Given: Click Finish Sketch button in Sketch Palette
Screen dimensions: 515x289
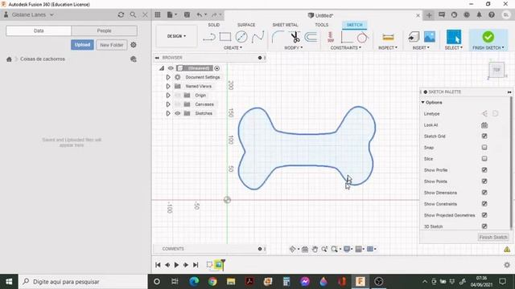Looking at the screenshot, I should pos(493,238).
